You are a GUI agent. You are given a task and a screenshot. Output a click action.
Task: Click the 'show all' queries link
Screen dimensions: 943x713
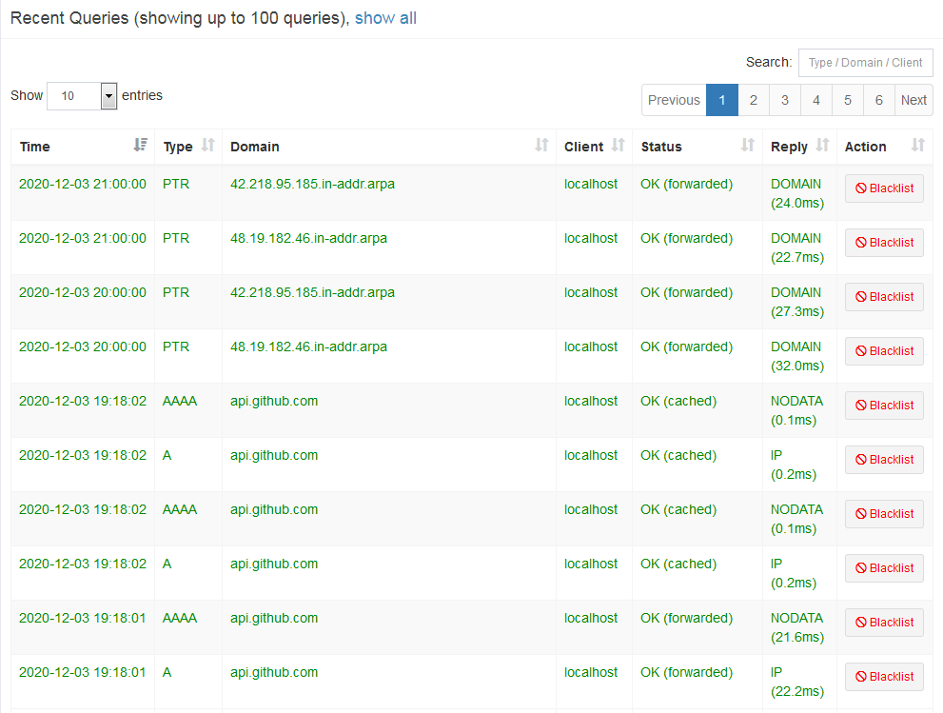385,18
